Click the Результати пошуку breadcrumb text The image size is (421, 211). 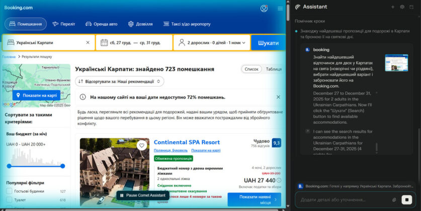(37, 57)
